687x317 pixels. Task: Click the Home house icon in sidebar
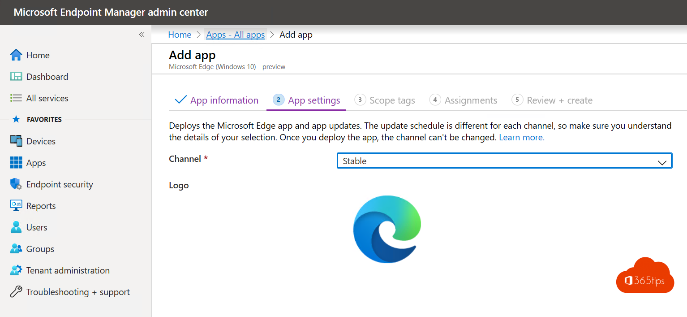pyautogui.click(x=16, y=55)
